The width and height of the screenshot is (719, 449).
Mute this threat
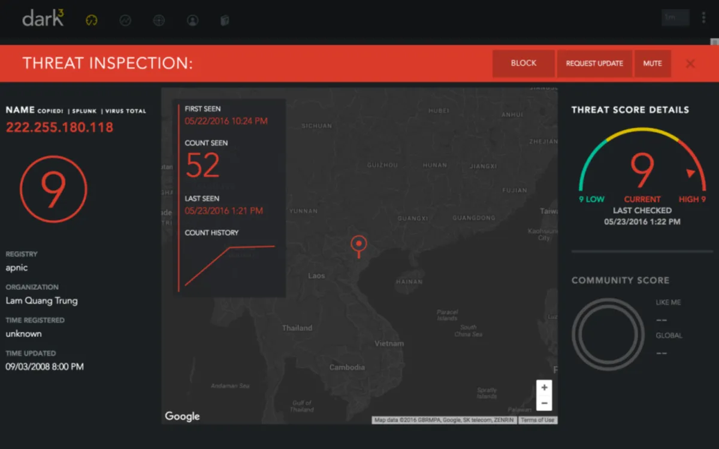[652, 63]
